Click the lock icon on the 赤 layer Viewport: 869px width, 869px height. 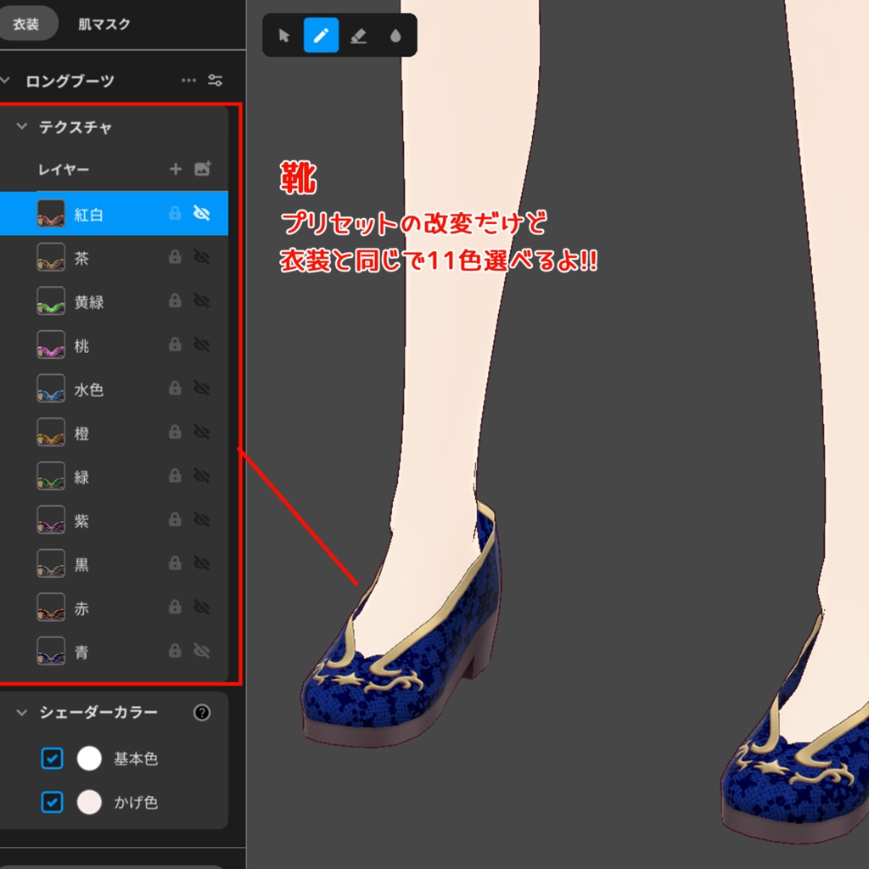176,608
